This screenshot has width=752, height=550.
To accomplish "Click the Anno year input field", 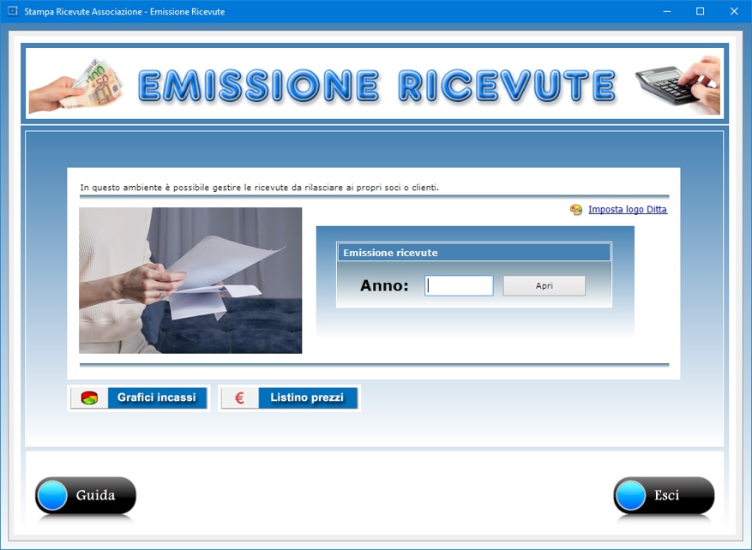I will (459, 285).
